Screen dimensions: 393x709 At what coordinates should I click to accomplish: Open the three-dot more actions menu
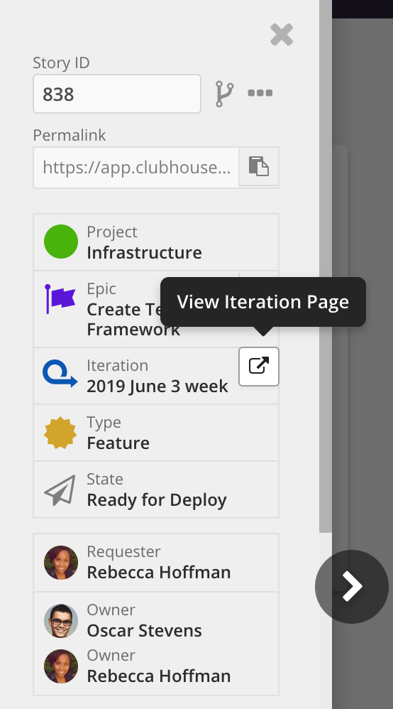point(260,93)
